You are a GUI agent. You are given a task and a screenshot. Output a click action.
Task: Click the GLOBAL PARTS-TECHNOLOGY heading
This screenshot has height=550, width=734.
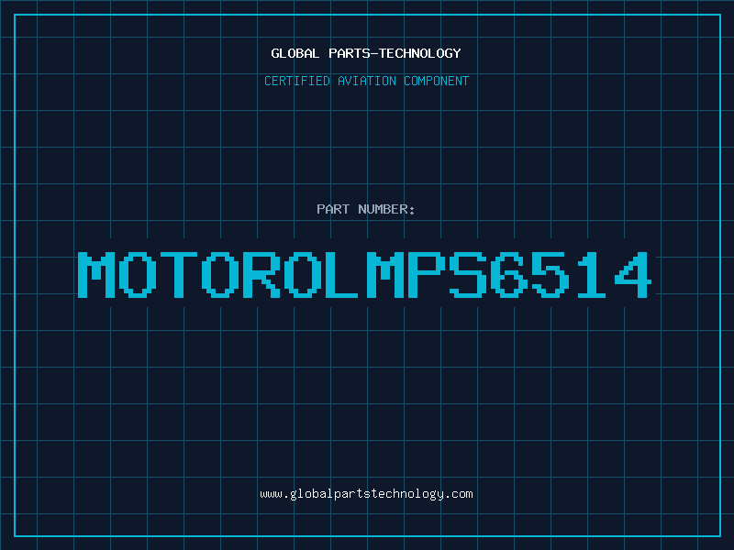(x=366, y=53)
